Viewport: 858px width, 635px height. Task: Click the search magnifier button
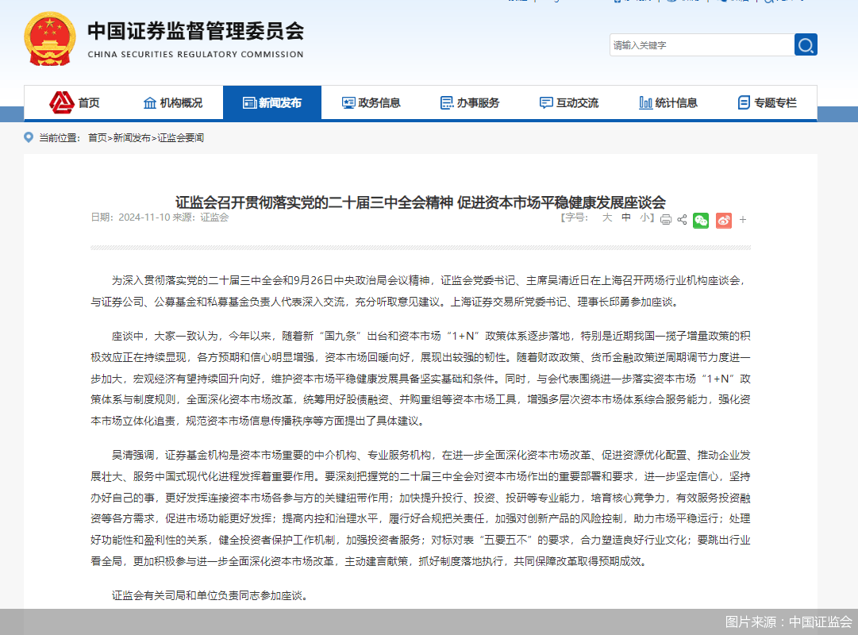(805, 44)
